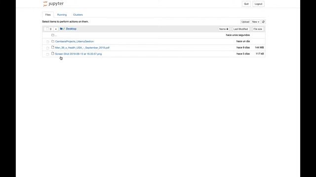This screenshot has height=177, width=316.
Task: Open the Desktop breadcrumb link
Action: tap(71, 29)
